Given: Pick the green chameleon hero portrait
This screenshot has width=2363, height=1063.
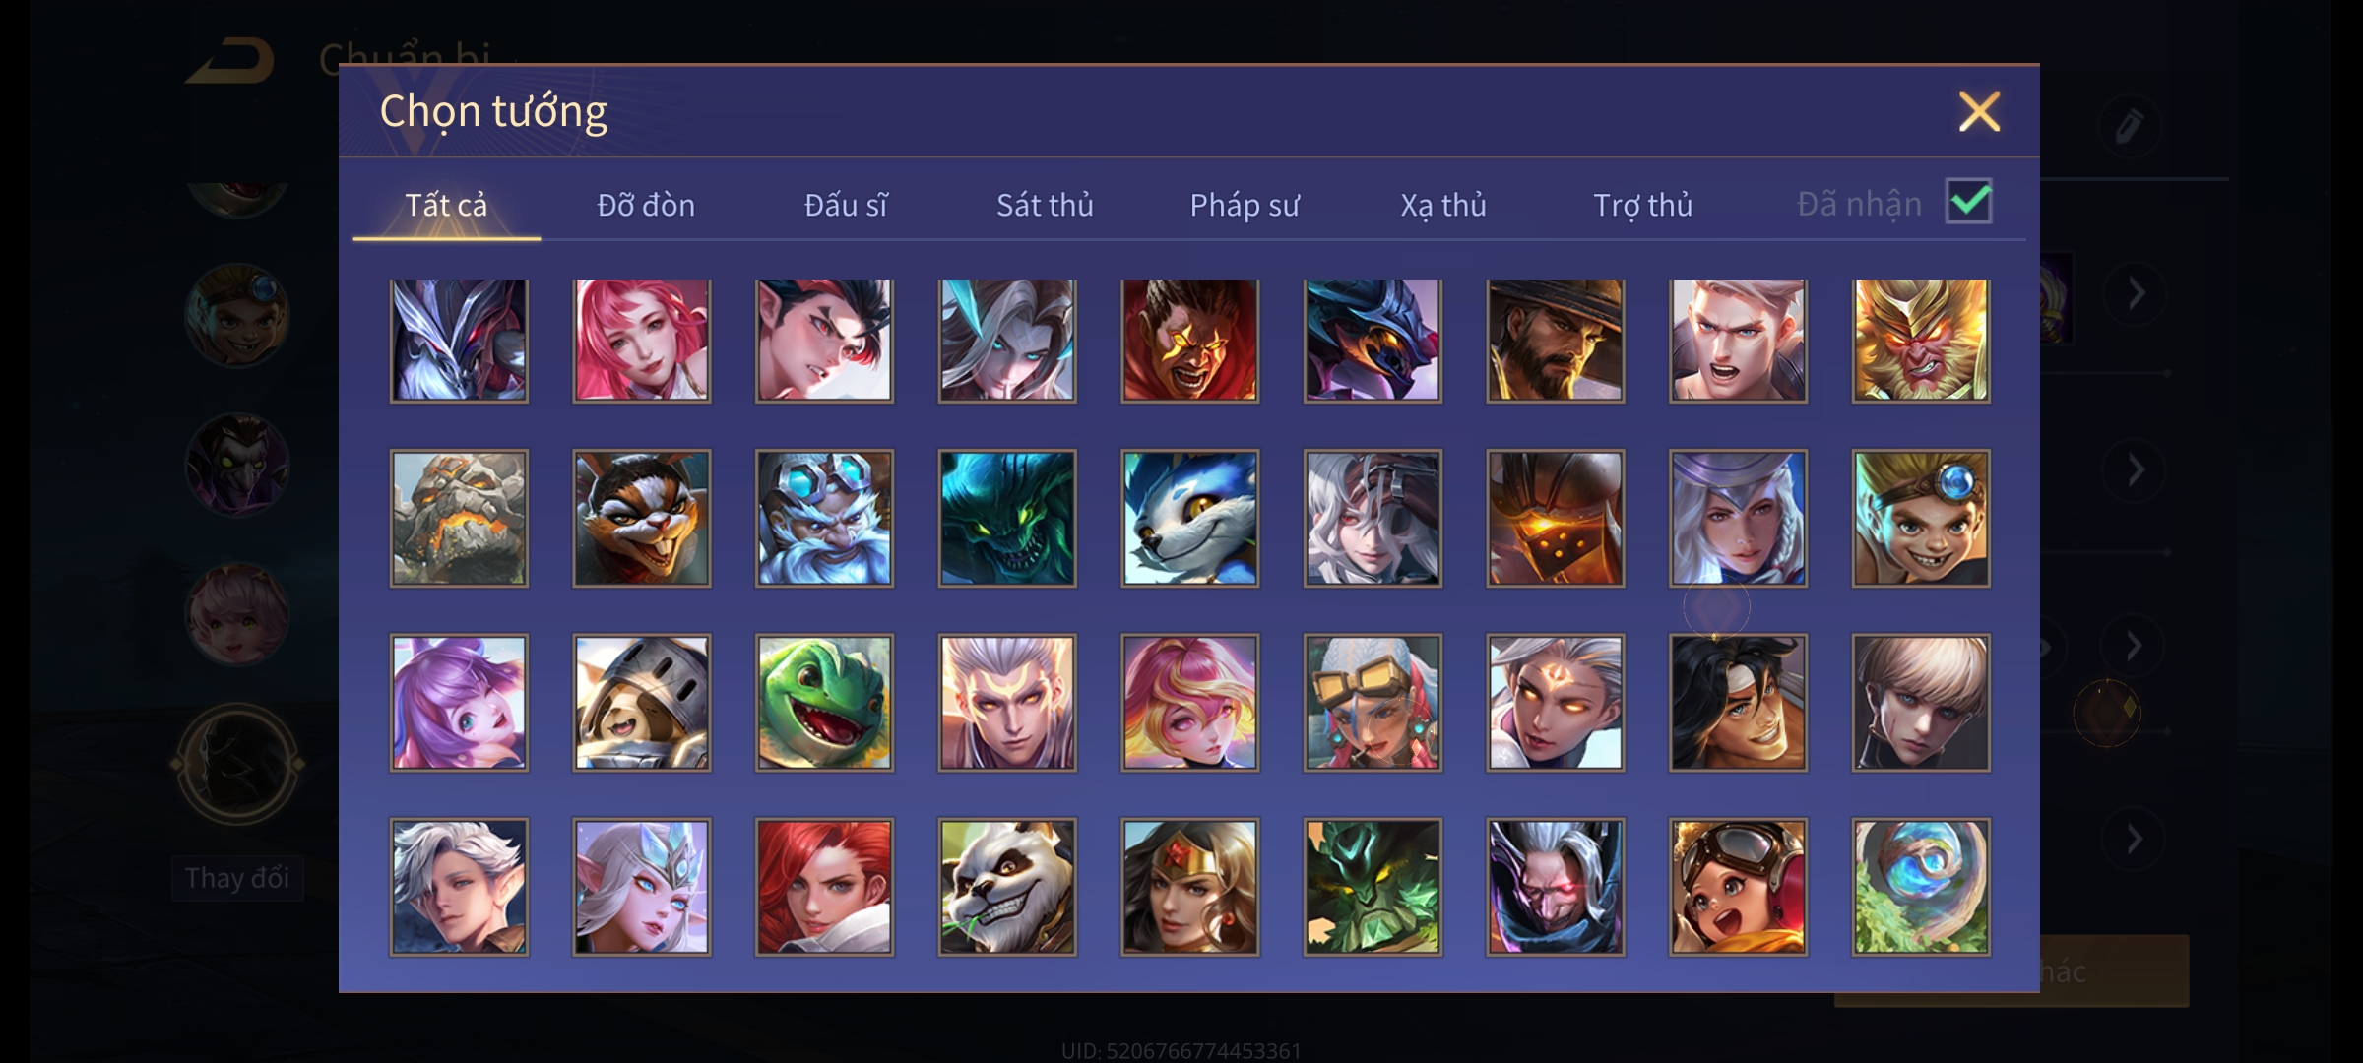Looking at the screenshot, I should [824, 703].
